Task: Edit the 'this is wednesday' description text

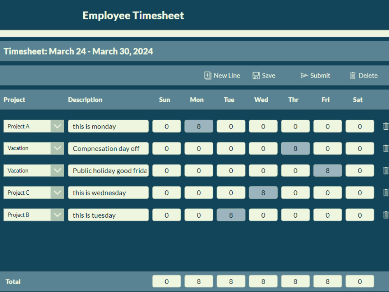Action: (x=108, y=192)
